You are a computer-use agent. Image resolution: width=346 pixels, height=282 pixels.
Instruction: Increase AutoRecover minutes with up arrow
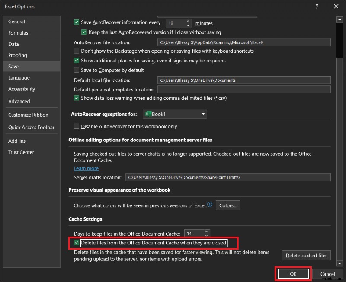tap(188, 21)
